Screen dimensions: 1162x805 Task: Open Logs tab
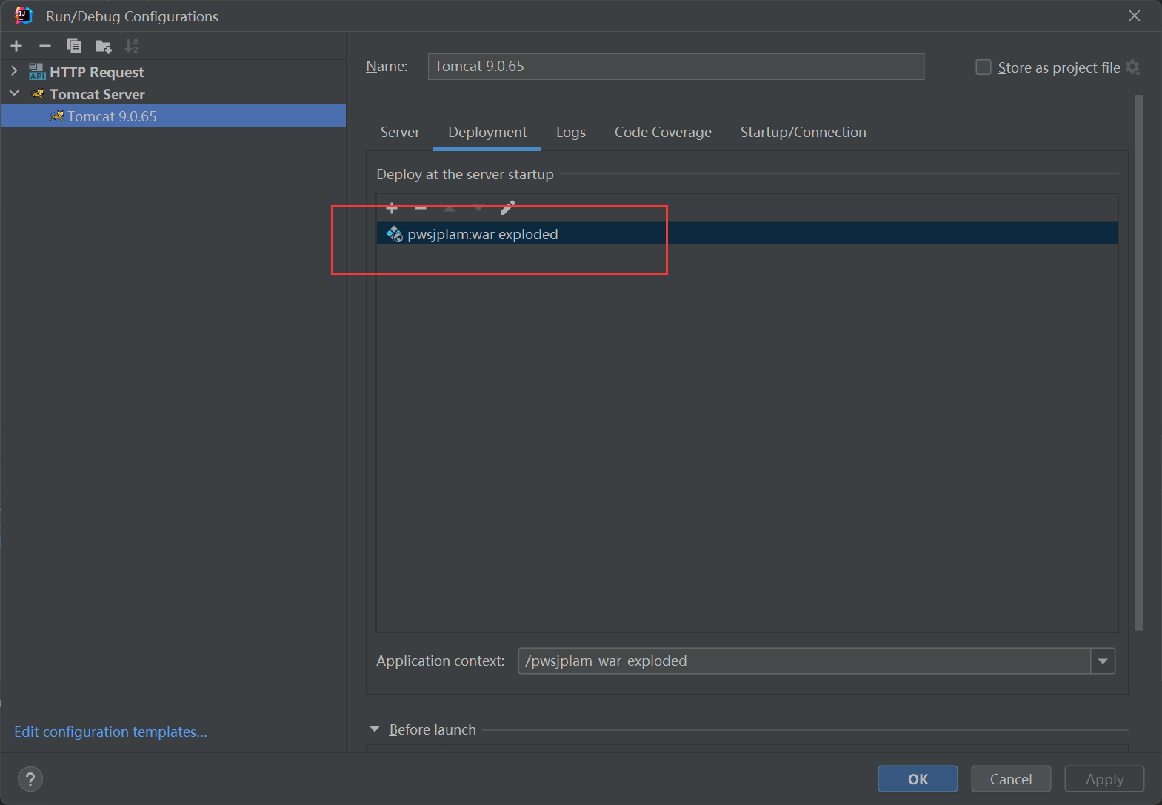pos(571,133)
